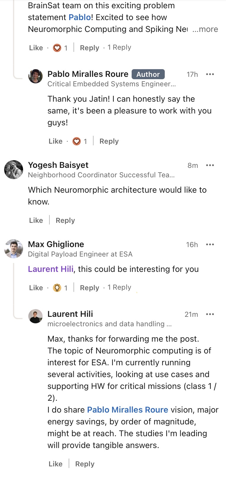
Task: Click the heart reaction icon on the top comment
Action: [x=57, y=48]
